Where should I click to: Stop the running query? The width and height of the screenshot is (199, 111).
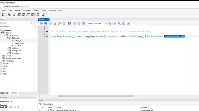pos(64,23)
